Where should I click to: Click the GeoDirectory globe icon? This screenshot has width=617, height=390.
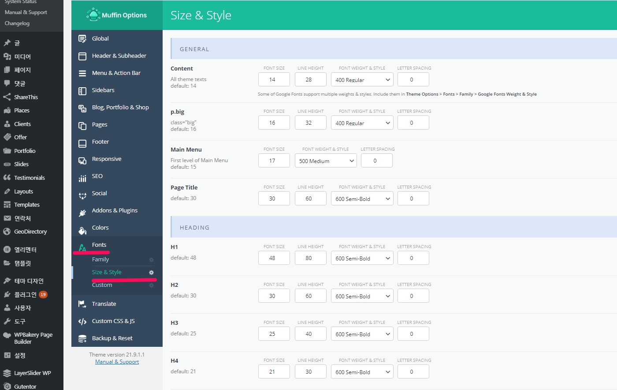point(7,231)
